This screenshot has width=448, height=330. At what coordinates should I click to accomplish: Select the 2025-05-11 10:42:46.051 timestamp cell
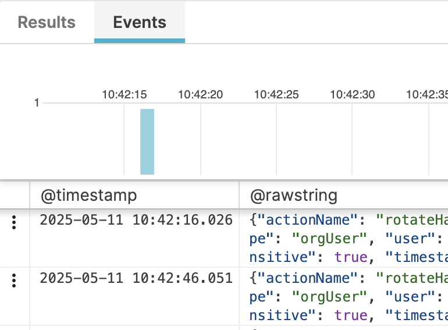pos(136,278)
